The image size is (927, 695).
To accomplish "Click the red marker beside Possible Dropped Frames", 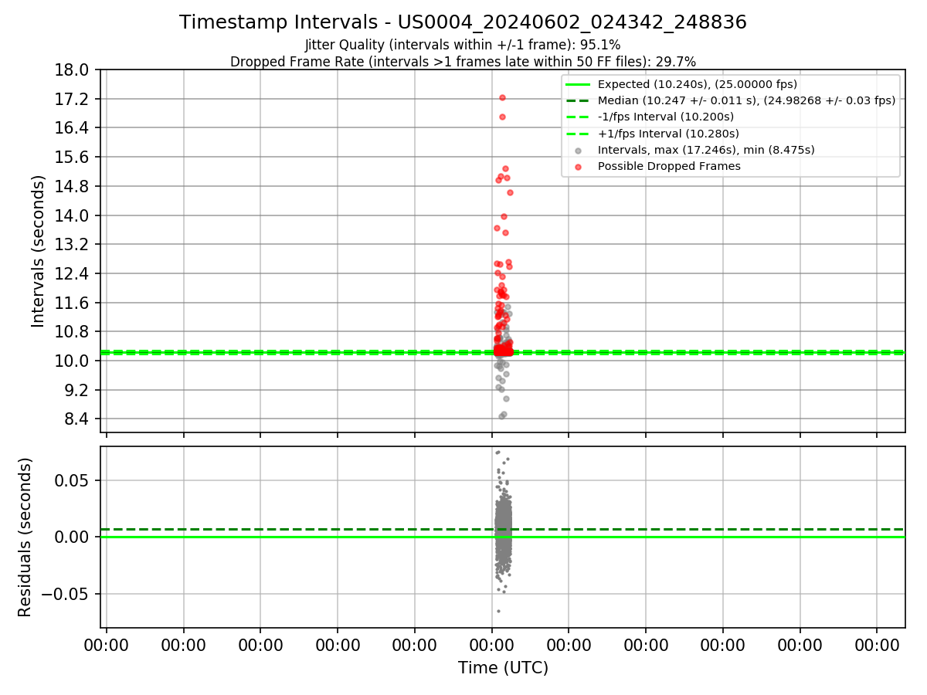I will [x=578, y=166].
